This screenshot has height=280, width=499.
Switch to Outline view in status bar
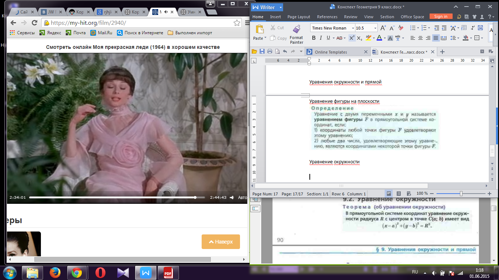(x=399, y=194)
